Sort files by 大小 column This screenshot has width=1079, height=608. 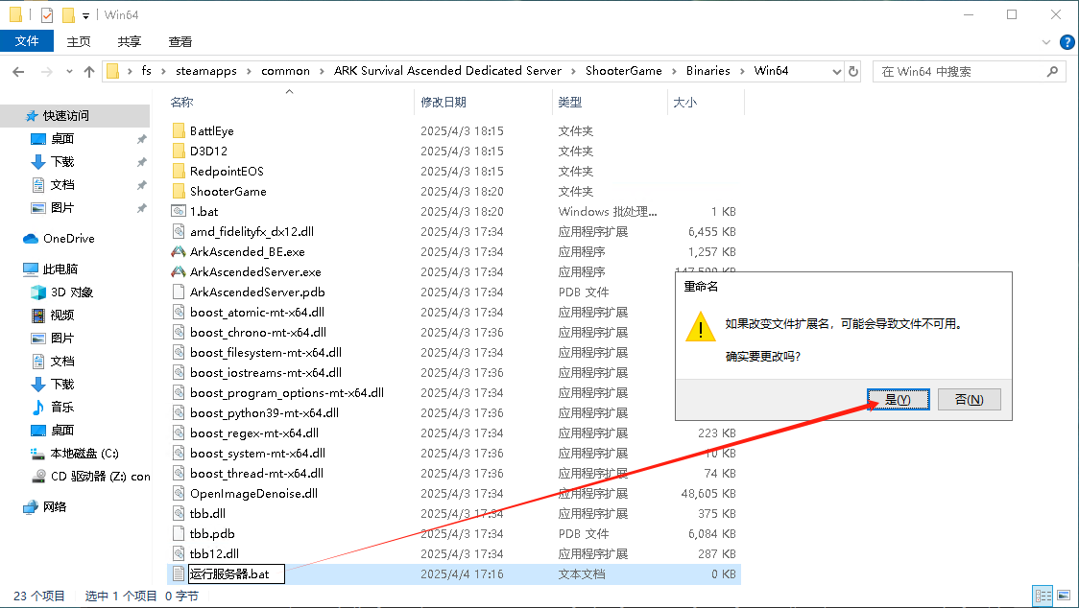coord(684,103)
